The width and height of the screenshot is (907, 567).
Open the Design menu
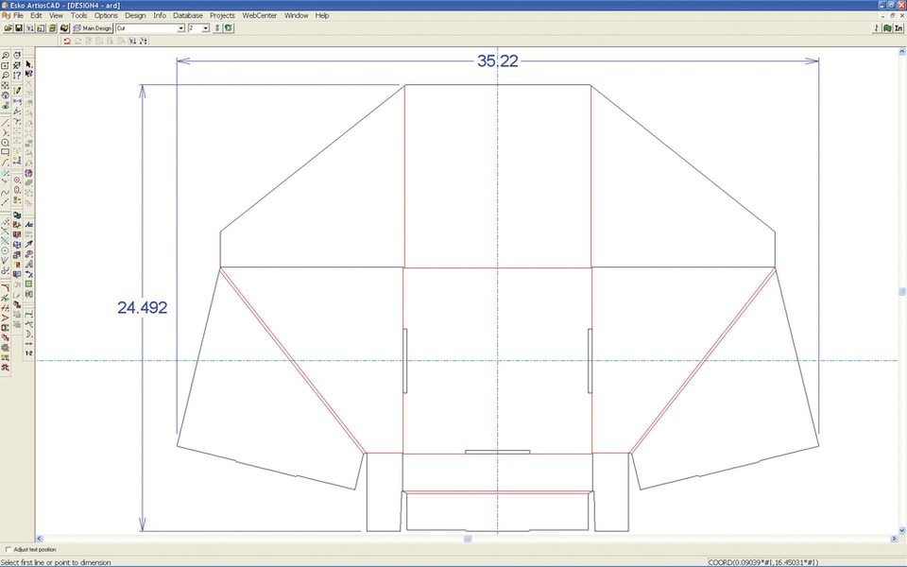(135, 16)
